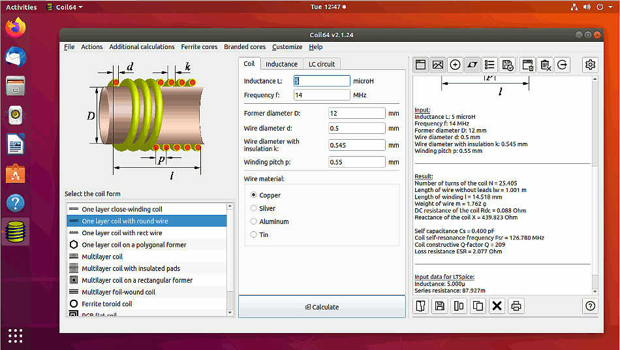The height and width of the screenshot is (350, 620).
Task: Select Multilayer foil-wound coil
Action: 147,293
